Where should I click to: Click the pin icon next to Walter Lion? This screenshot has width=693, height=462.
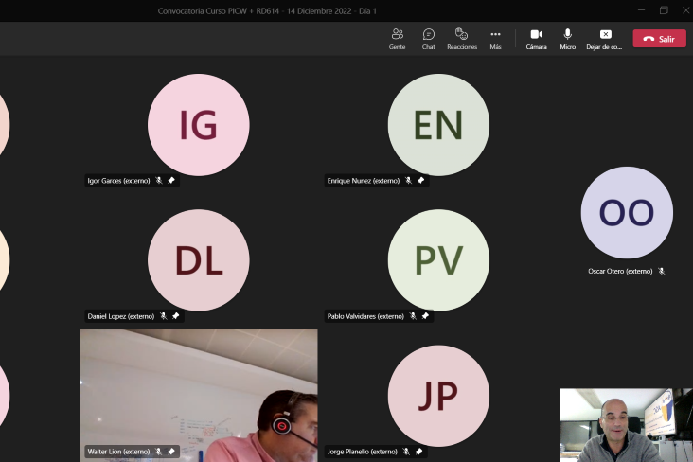171,452
